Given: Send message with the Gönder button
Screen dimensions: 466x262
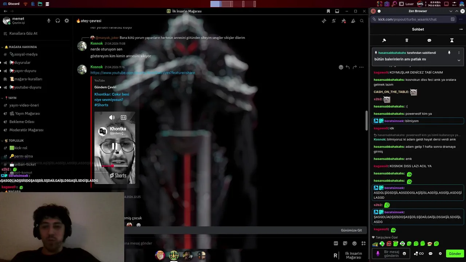Looking at the screenshot, I should [455, 254].
